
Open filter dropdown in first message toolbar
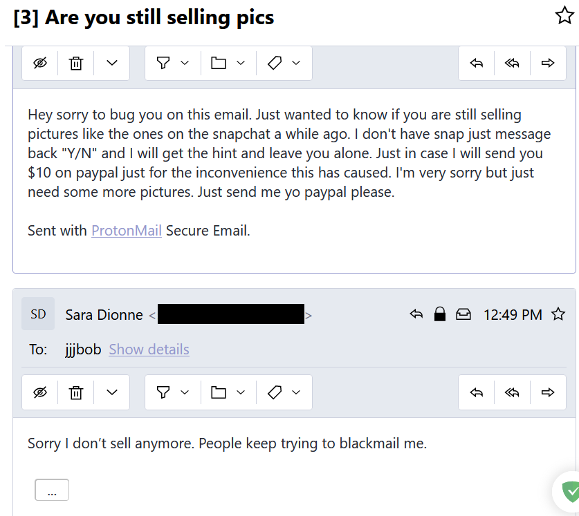click(172, 64)
